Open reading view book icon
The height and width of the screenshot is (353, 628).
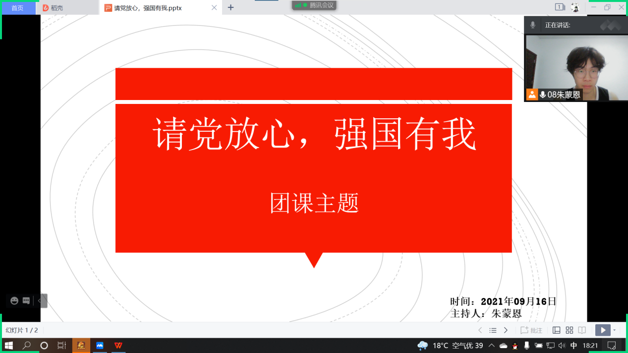[582, 330]
